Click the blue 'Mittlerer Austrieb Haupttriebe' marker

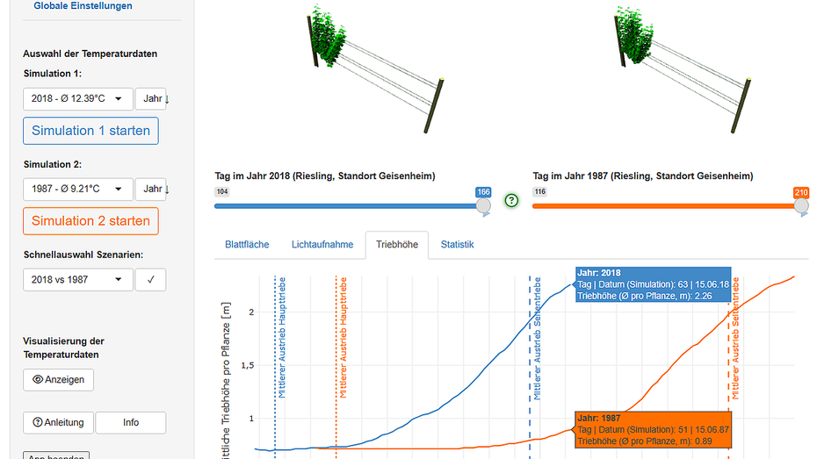(282, 338)
